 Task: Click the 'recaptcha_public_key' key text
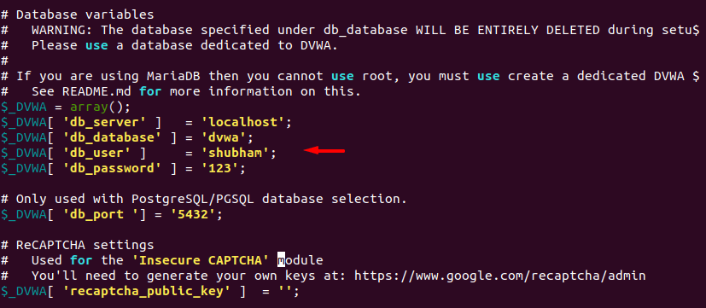click(x=146, y=291)
